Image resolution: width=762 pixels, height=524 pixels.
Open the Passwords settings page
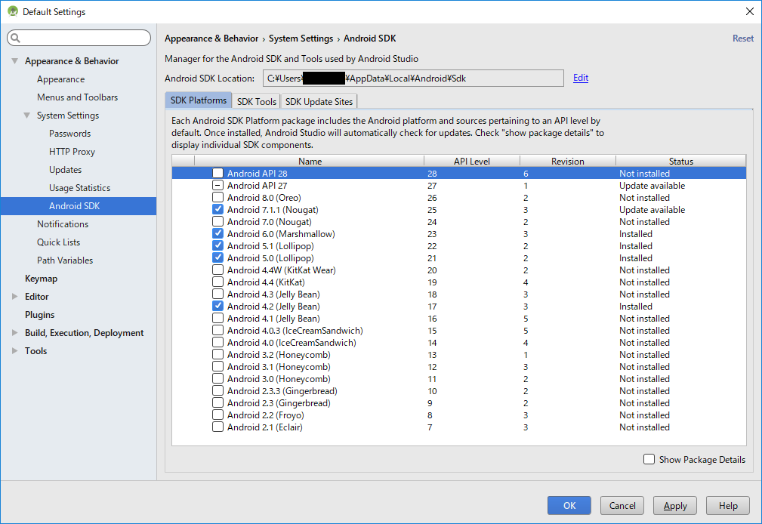pyautogui.click(x=69, y=133)
